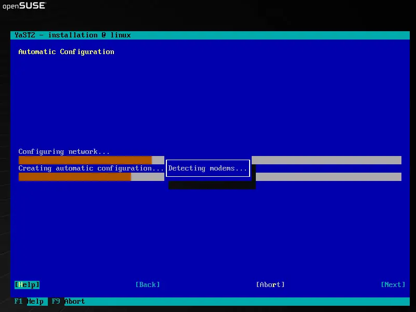Viewport: 416px width, 312px height.
Task: Proceed with the [Next] button
Action: pos(393,284)
